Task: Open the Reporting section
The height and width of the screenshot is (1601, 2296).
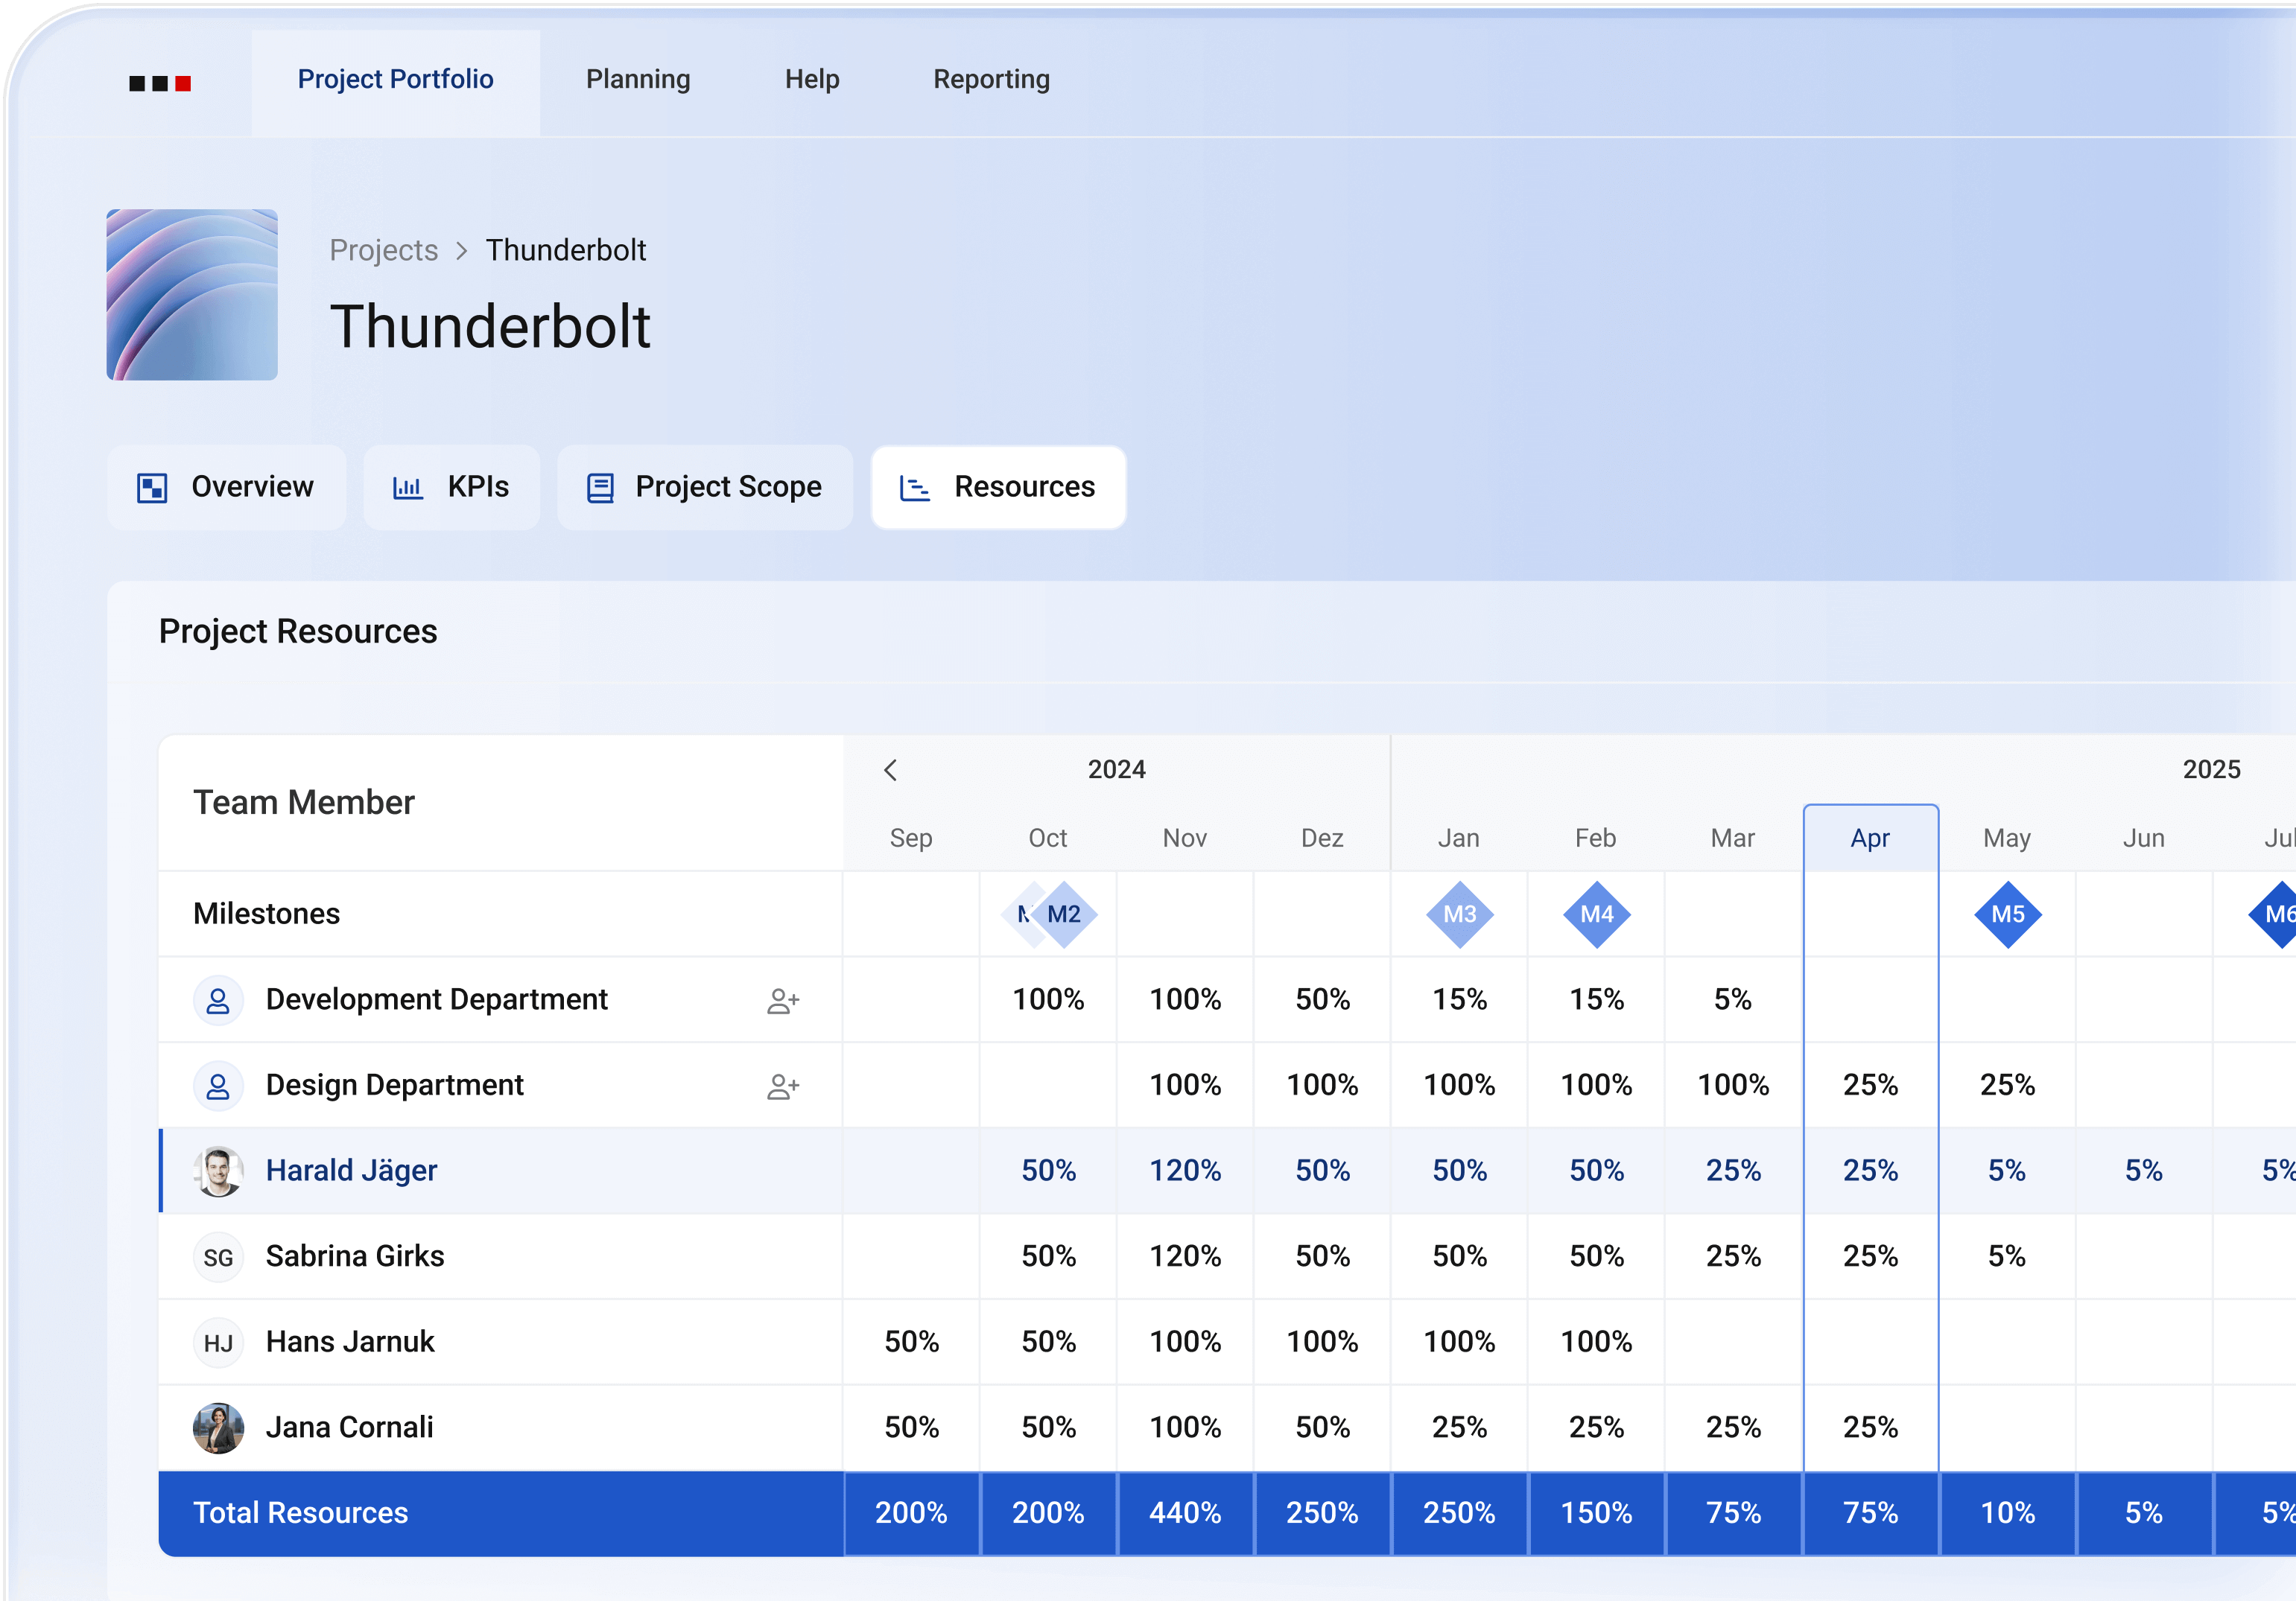Action: [990, 79]
